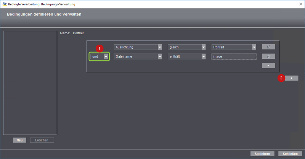Image resolution: width=305 pixels, height=159 pixels.
Task: Open the Portrait value dropdown
Action: (x=234, y=47)
